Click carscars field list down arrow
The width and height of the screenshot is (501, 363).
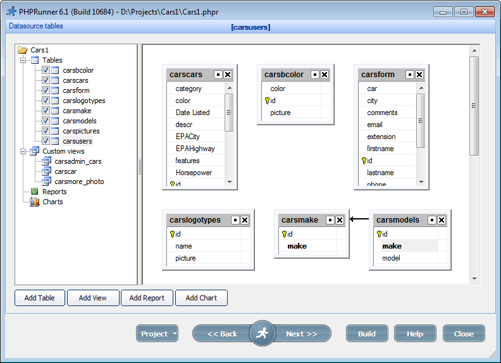click(x=230, y=182)
